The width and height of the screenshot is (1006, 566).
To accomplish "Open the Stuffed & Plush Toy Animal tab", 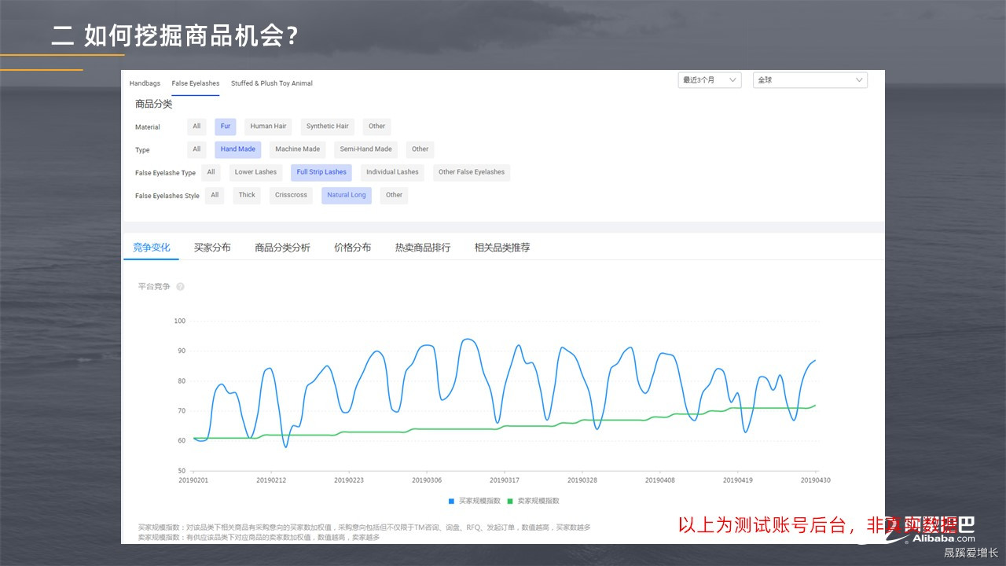I will click(x=271, y=83).
